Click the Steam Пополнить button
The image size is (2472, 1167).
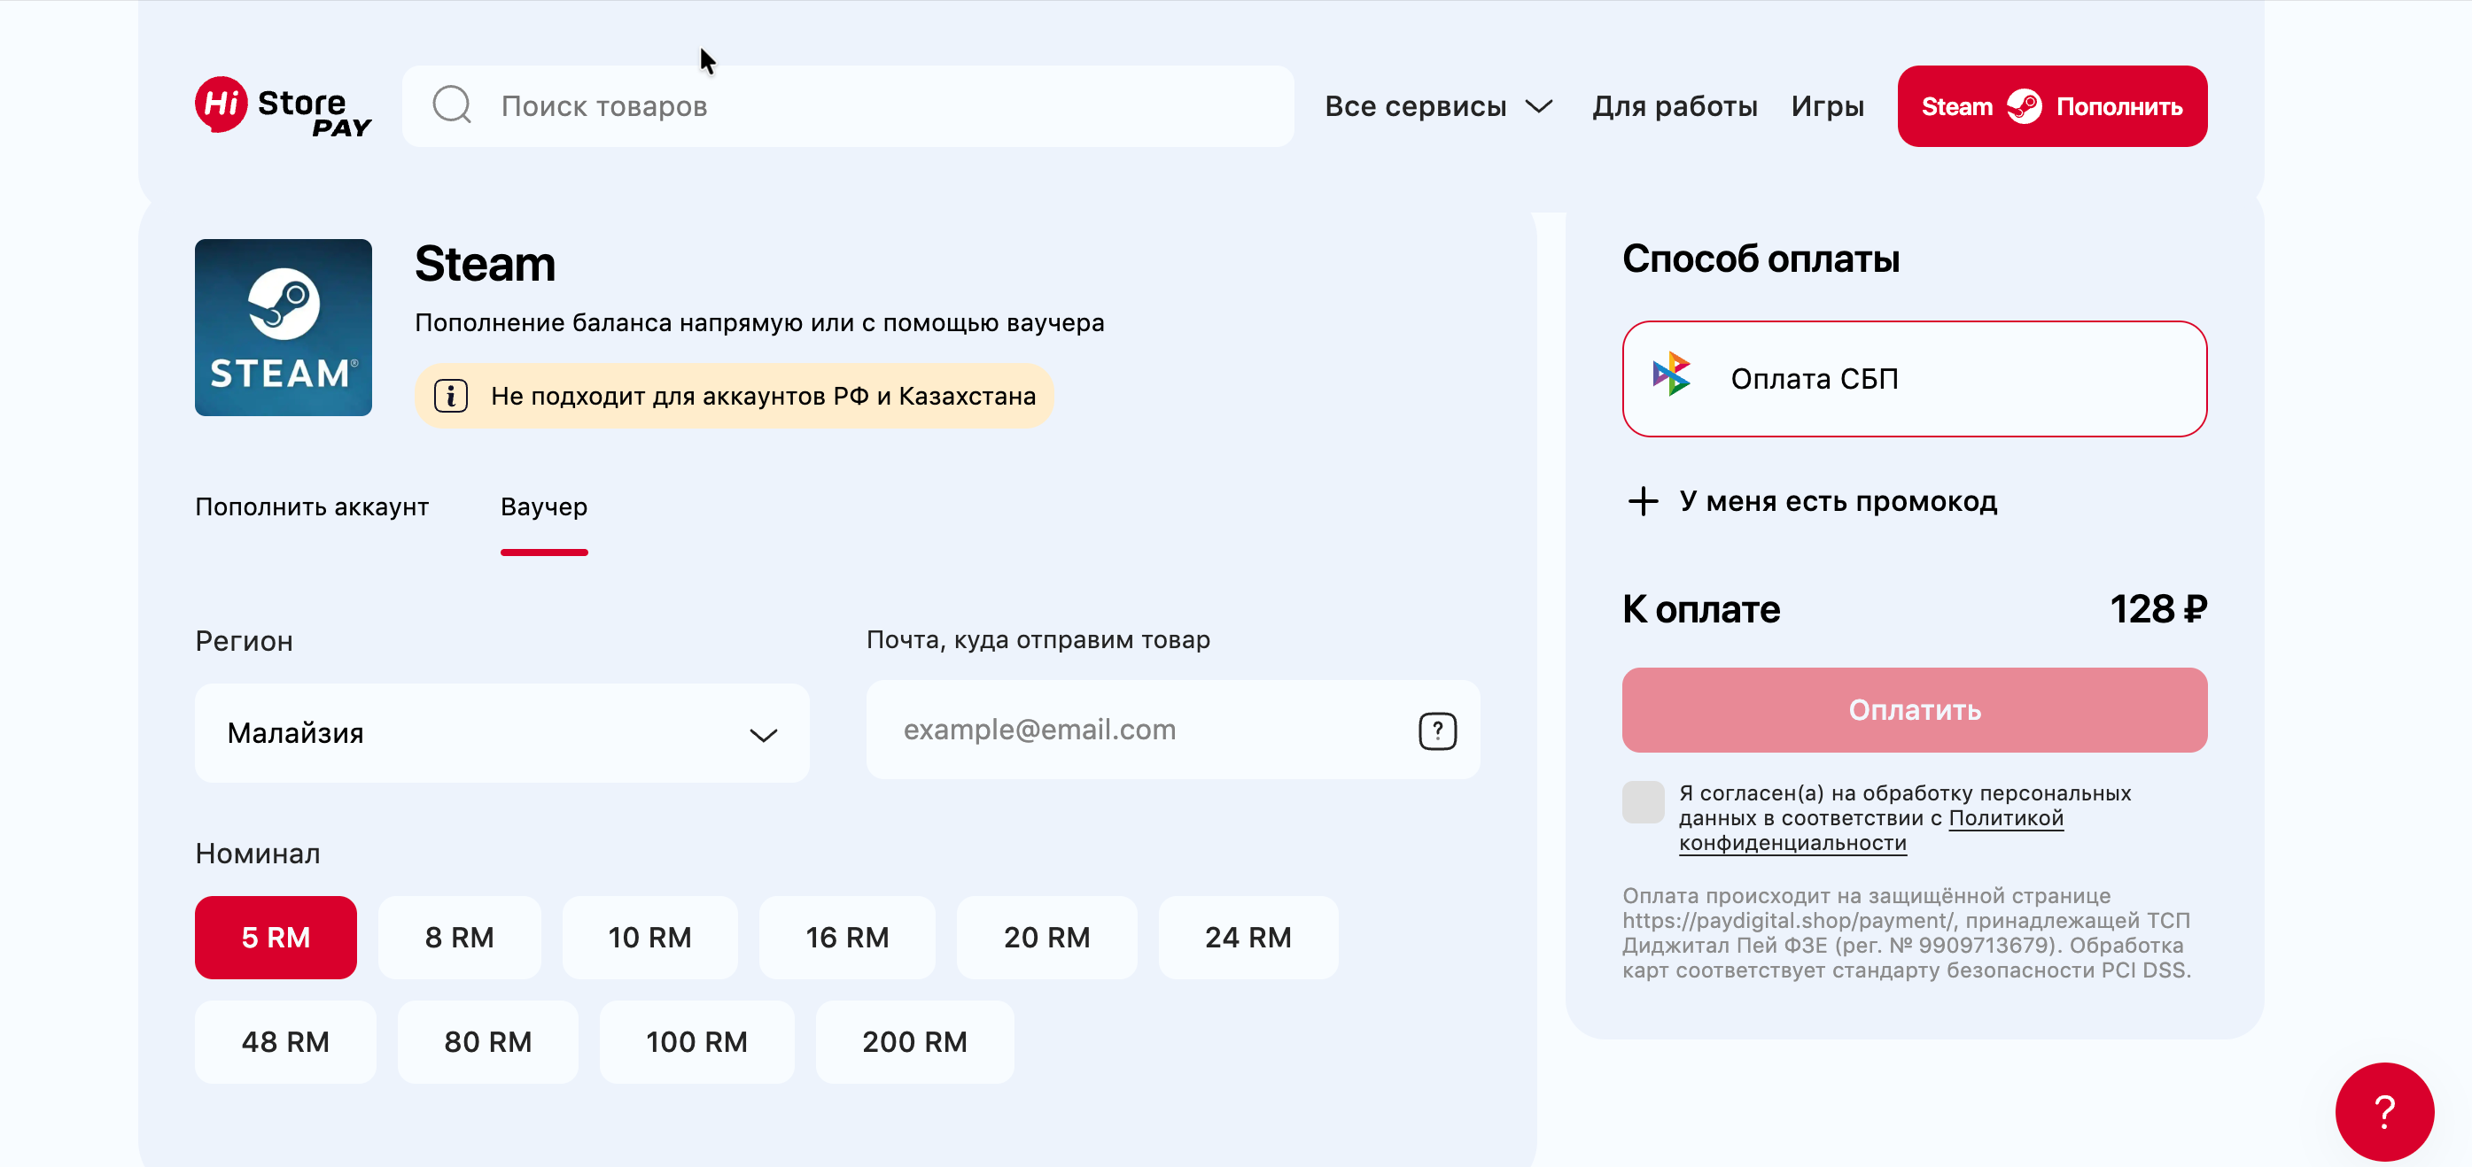point(2052,106)
